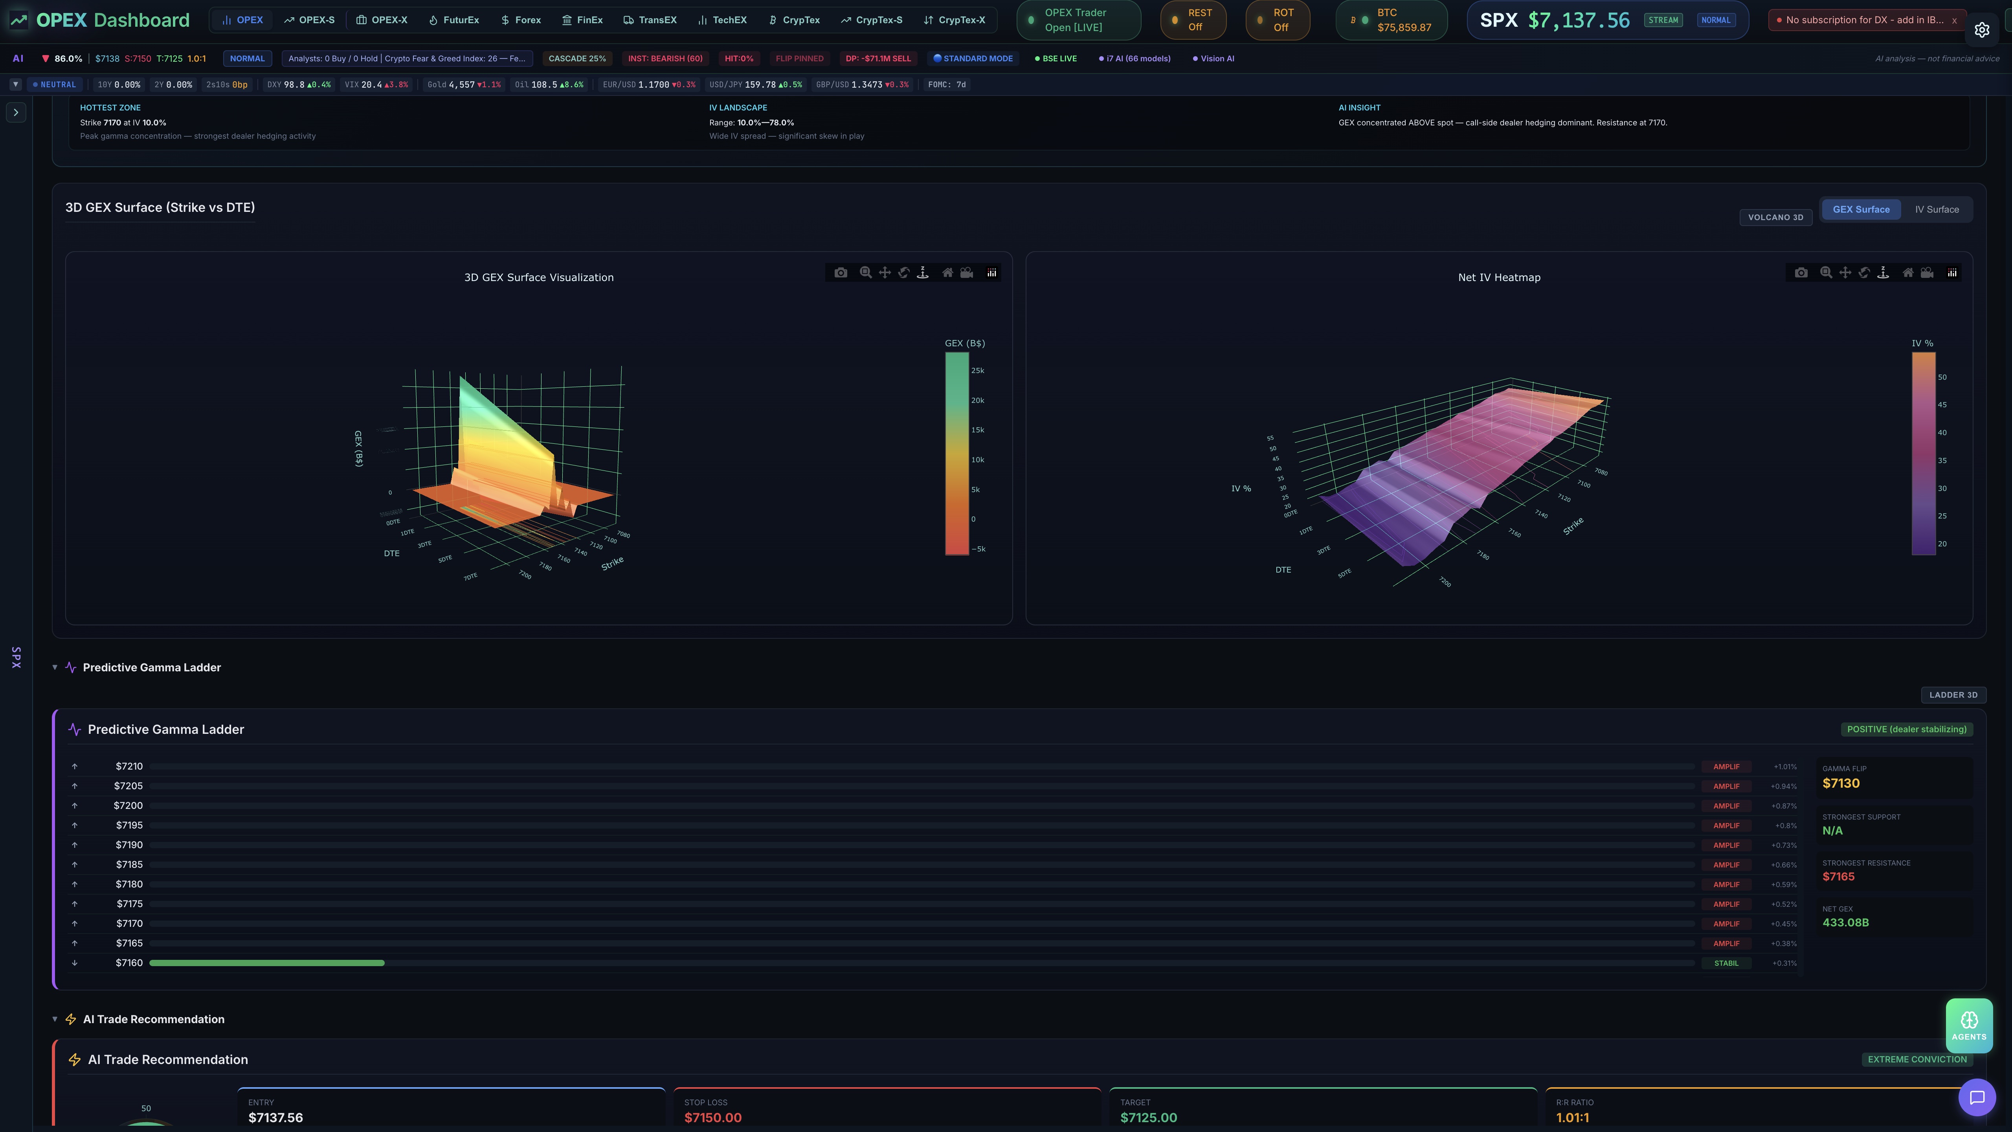Toggle the ROT Off switch
Image resolution: width=2012 pixels, height=1132 pixels.
[x=1278, y=20]
